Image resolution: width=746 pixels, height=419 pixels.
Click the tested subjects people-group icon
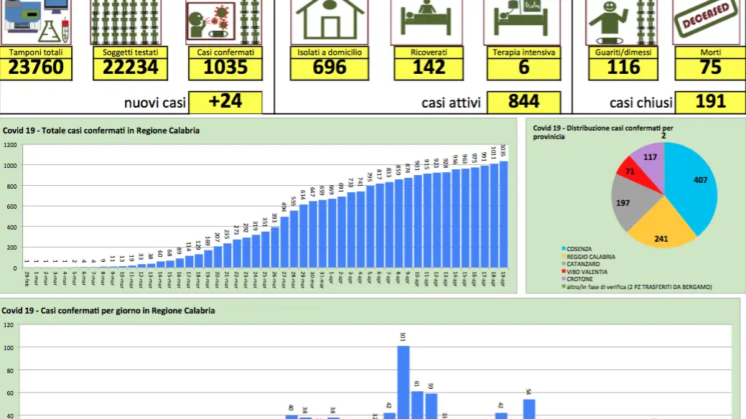(x=126, y=22)
